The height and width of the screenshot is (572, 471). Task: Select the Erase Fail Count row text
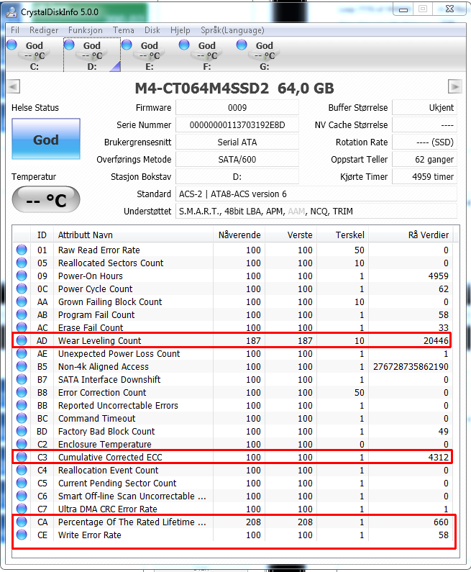pos(91,327)
